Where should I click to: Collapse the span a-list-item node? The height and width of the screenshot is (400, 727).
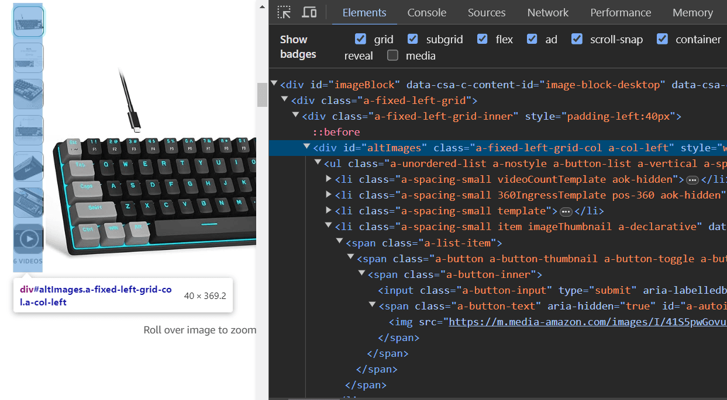[340, 242]
